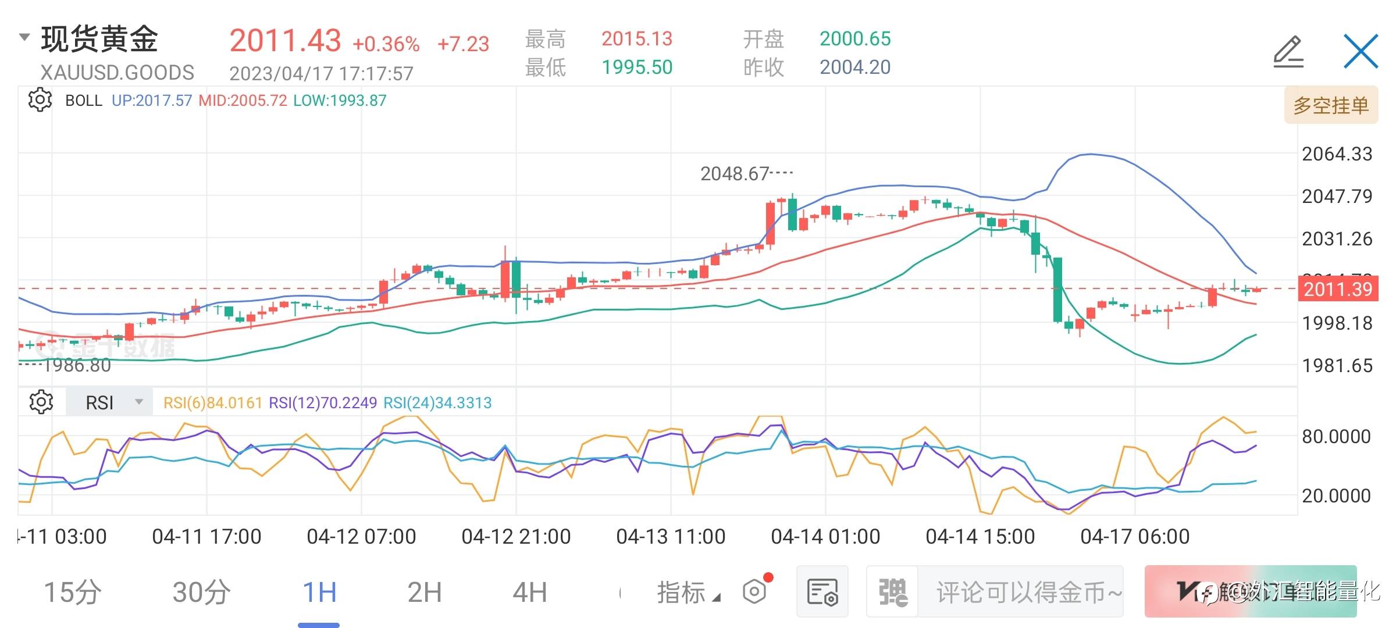Select the 4H timeframe tab

(529, 593)
